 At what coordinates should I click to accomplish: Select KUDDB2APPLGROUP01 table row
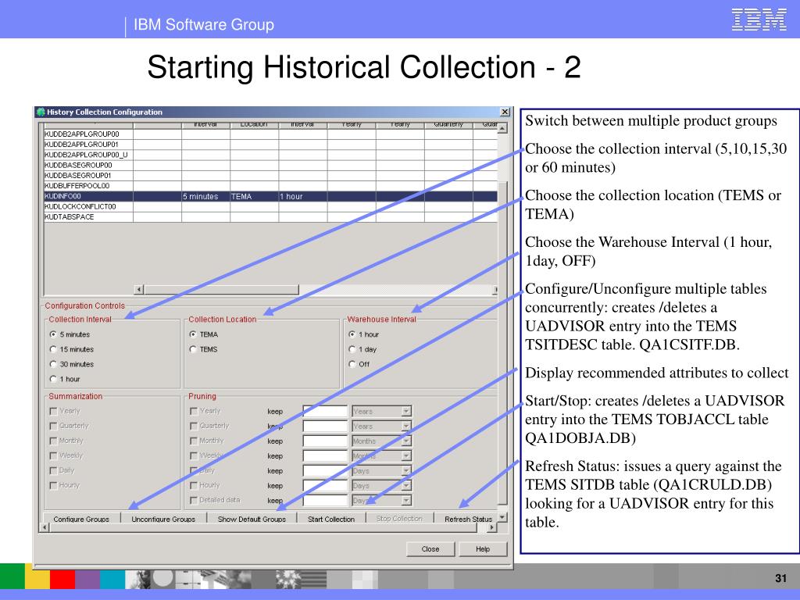(x=270, y=145)
